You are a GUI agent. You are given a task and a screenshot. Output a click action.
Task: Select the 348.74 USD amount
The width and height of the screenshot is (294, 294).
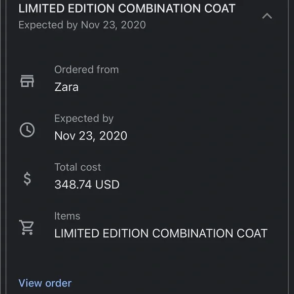click(87, 185)
